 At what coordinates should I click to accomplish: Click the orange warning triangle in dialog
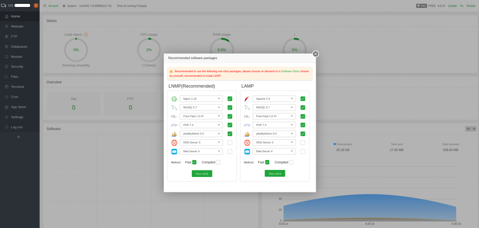171,71
